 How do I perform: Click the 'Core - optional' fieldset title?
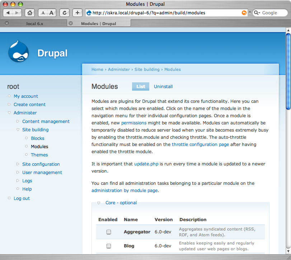coord(121,203)
